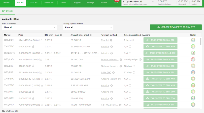Click lock icon next to 0.00001111 price
This screenshot has width=204, height=113.
point(33,92)
